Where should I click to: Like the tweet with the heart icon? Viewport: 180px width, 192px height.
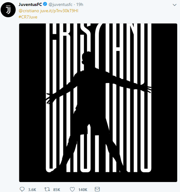click(x=72, y=189)
